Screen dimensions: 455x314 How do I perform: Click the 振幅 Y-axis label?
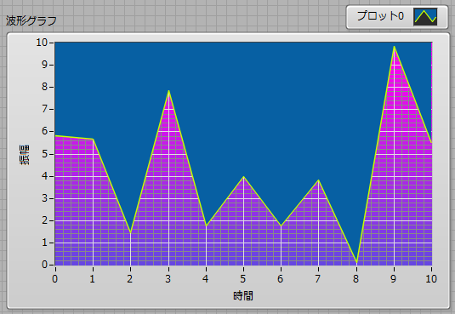[x=25, y=155]
